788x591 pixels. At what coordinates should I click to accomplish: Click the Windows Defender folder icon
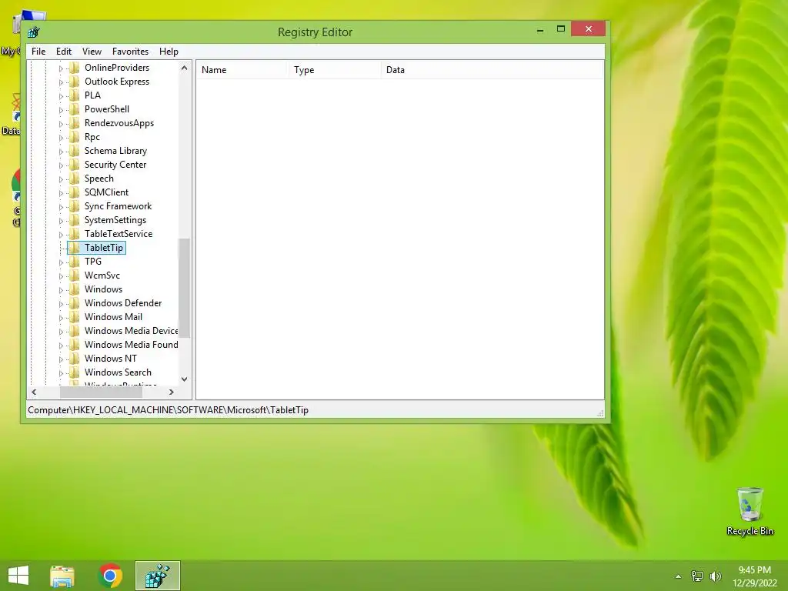(x=75, y=303)
